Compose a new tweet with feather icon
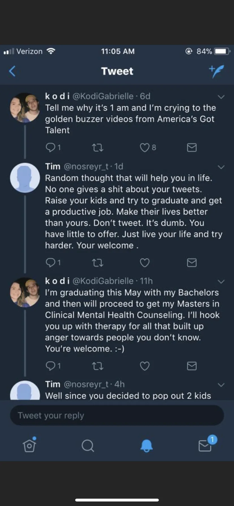Screen dimensions: 234x506 (x=217, y=71)
